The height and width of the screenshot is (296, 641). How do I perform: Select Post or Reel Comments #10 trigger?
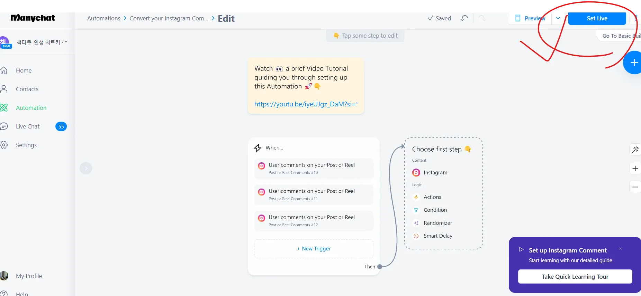click(x=314, y=169)
